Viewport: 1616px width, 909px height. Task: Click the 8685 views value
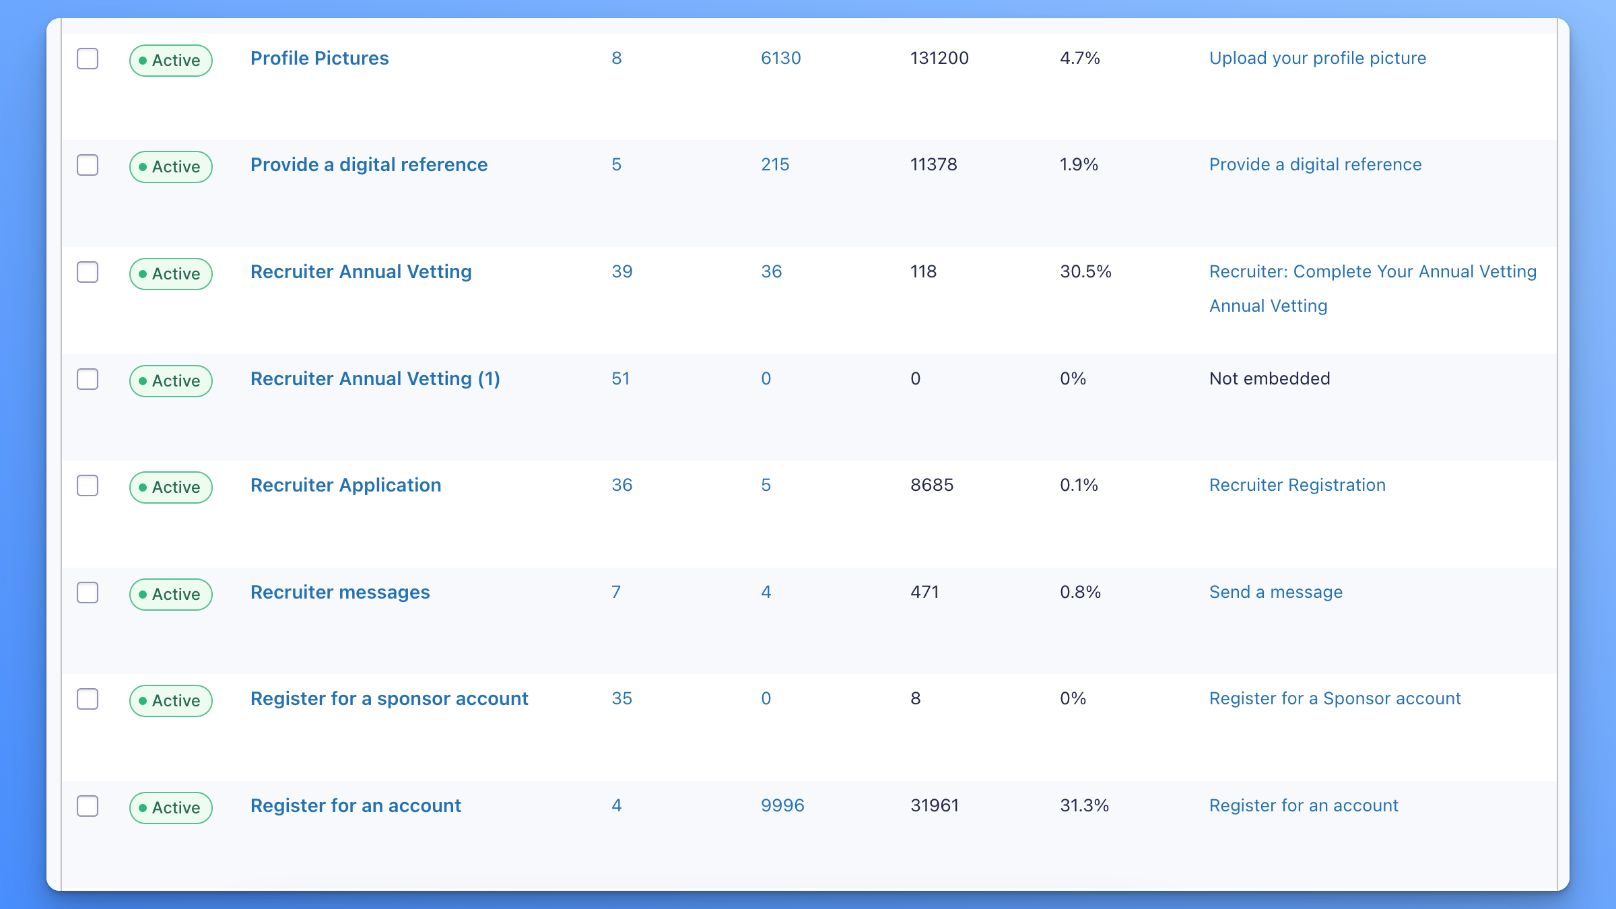(x=932, y=485)
